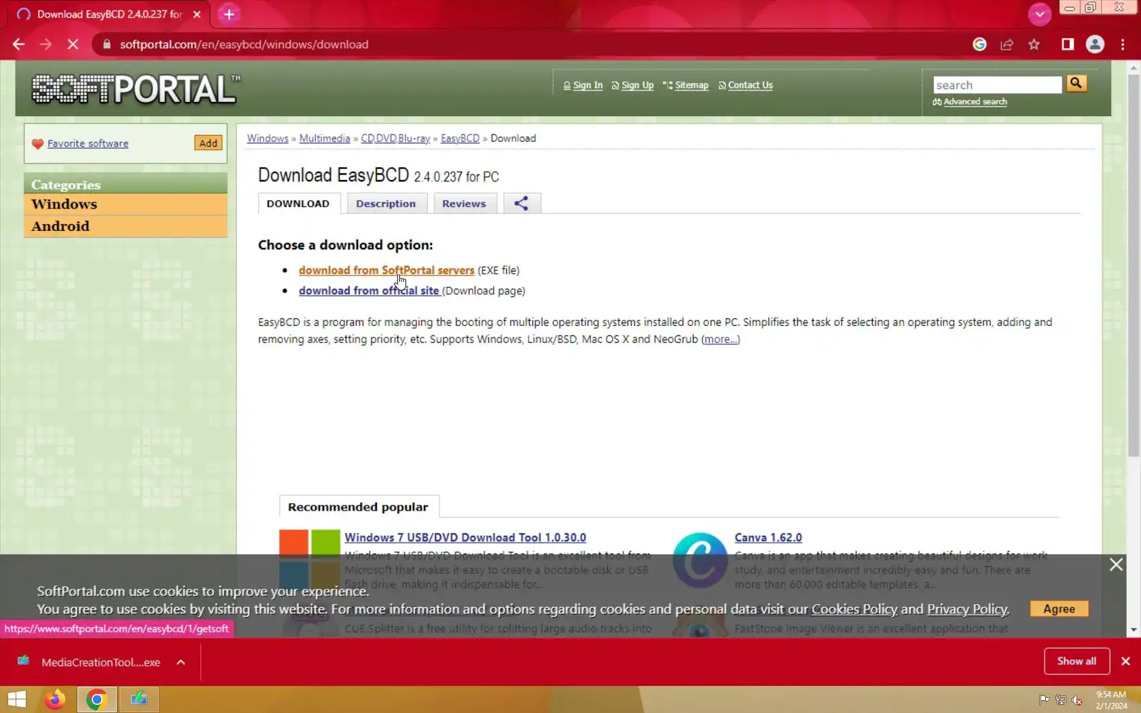Open the Windows Start menu

(16, 699)
